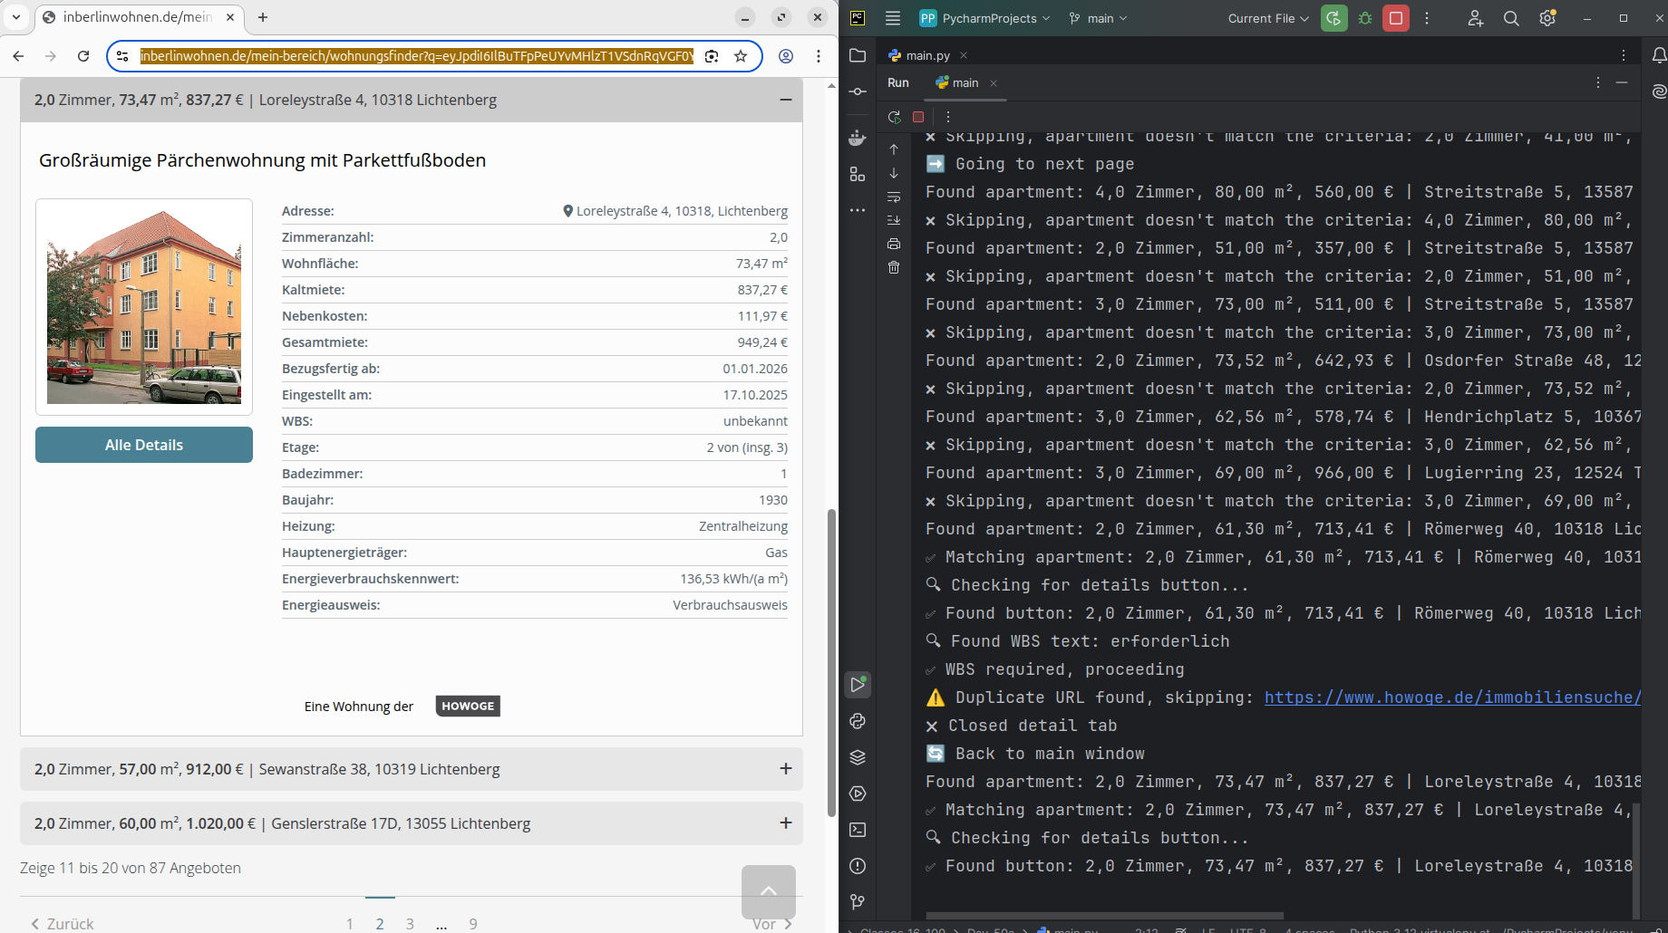Toggle soft-wrap in the console output

pyautogui.click(x=894, y=197)
